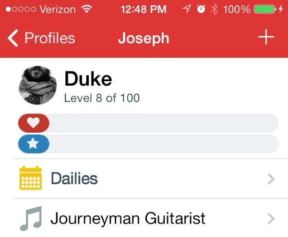Tap the Bluetooth status icon
The width and height of the screenshot is (288, 237).
tap(215, 10)
